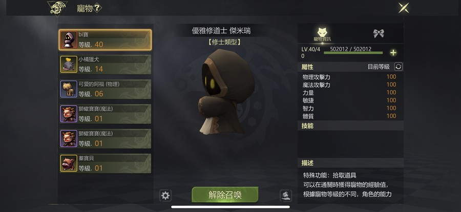Click the 解除召喚 green button
Image resolution: width=461 pixels, height=212 pixels.
pyautogui.click(x=225, y=195)
